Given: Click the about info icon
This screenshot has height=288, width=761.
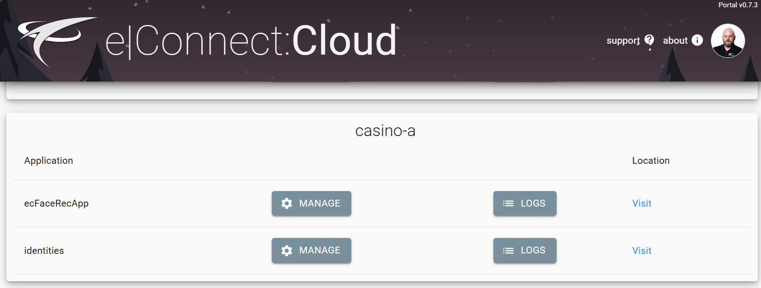Looking at the screenshot, I should click(x=696, y=40).
